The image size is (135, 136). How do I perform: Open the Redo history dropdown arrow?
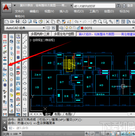[x=89, y=21]
